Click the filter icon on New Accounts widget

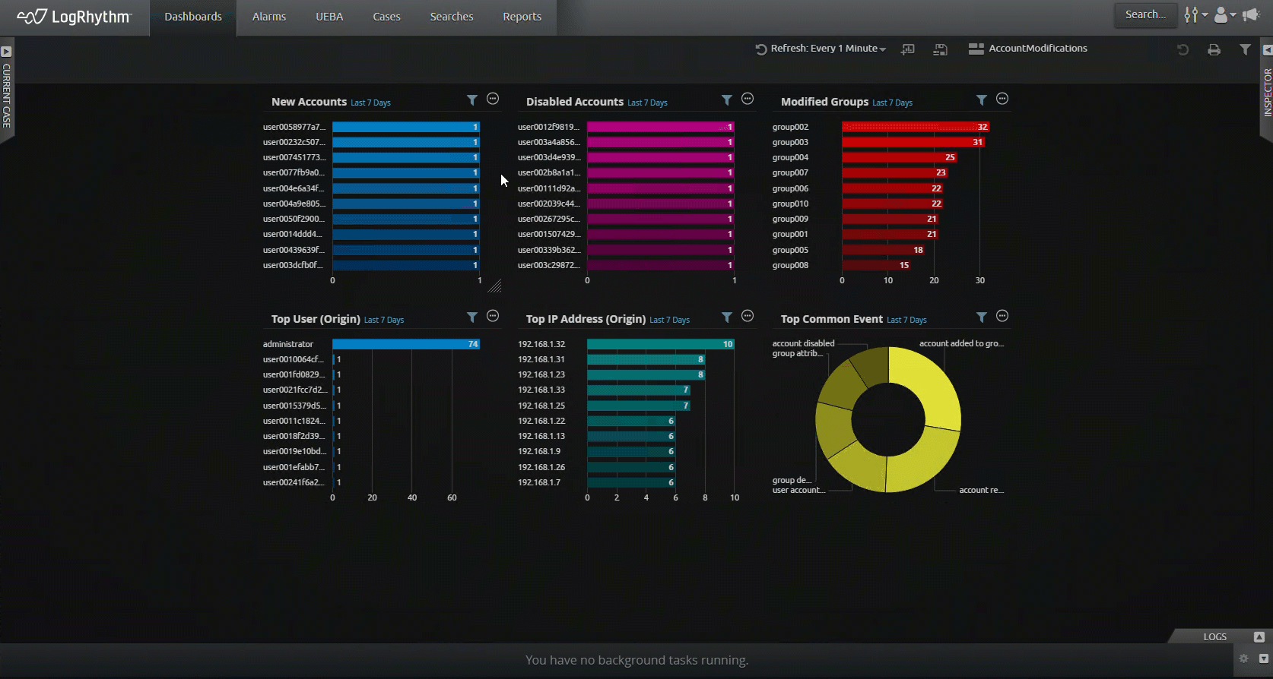(x=472, y=100)
